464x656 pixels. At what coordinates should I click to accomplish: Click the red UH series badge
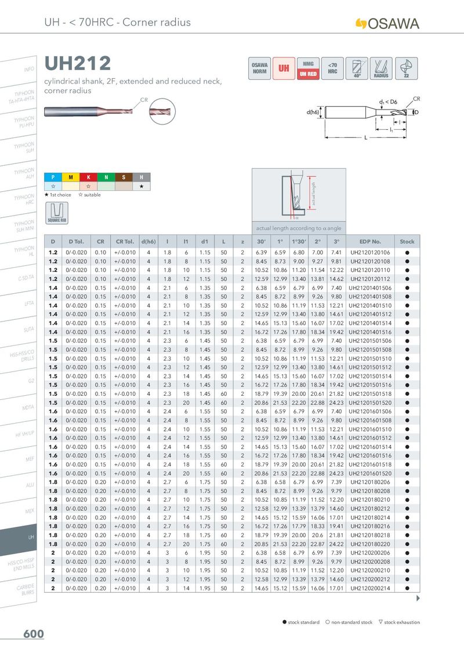coord(284,68)
